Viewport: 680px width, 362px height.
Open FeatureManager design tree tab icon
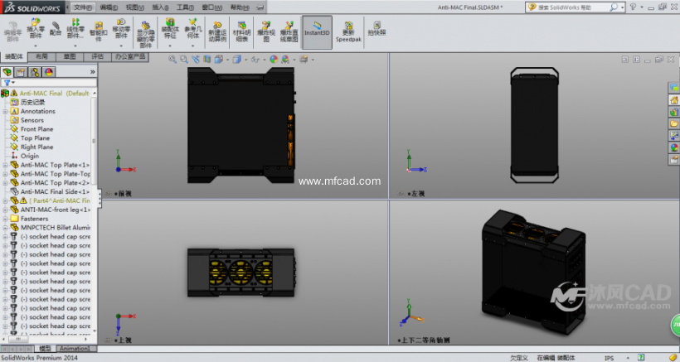point(7,72)
